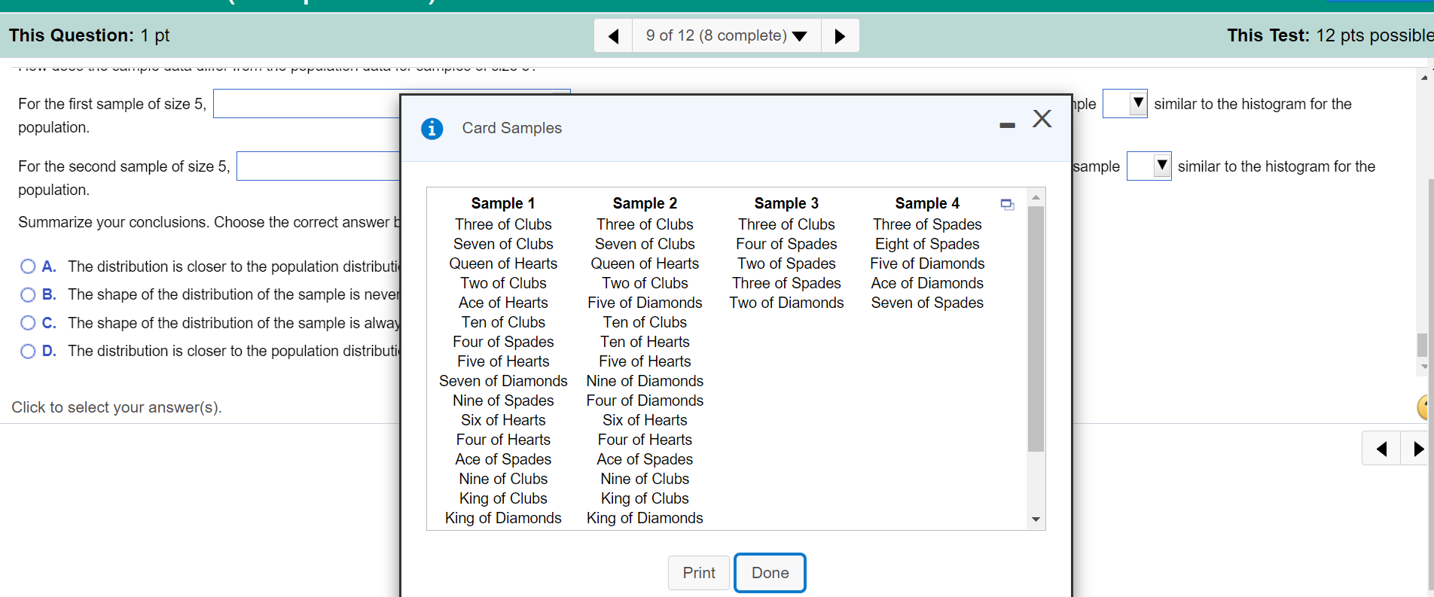Open dropdown before 'similar' for second sample
Screen dimensions: 1434x597
pyautogui.click(x=1149, y=166)
